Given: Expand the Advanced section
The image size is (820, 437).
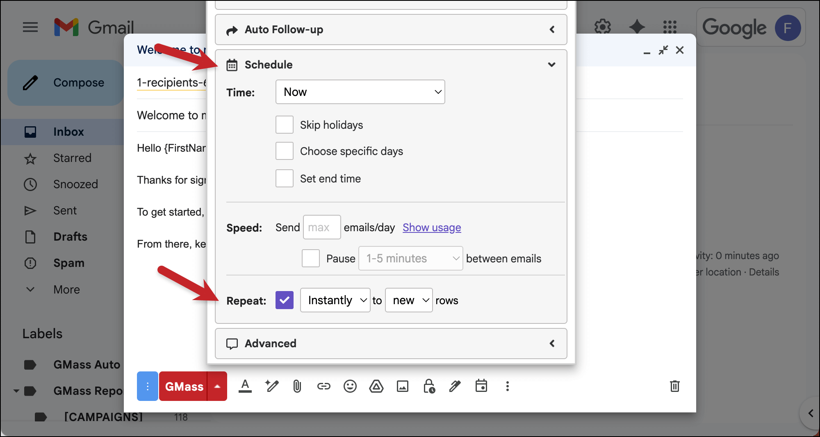Looking at the screenshot, I should point(552,344).
